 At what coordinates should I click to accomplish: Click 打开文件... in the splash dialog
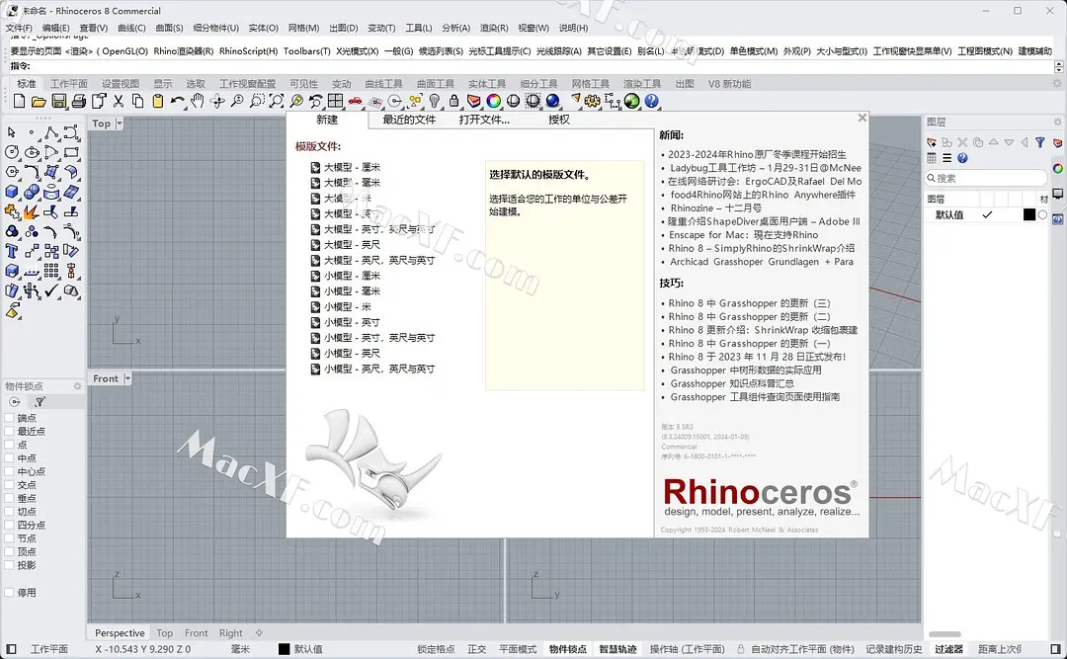pyautogui.click(x=484, y=120)
